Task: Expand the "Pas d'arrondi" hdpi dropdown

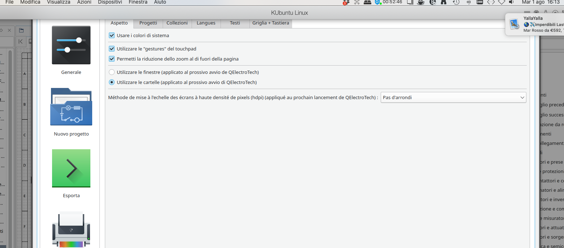Action: [453, 97]
